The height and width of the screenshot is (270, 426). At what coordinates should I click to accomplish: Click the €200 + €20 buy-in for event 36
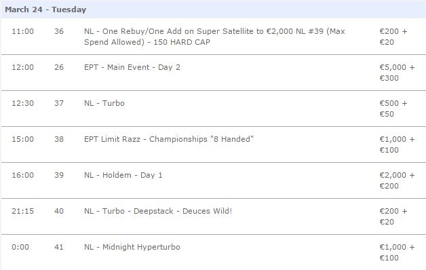click(393, 37)
